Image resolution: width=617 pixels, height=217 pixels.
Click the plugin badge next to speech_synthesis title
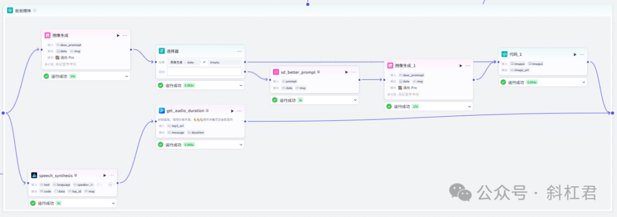point(75,175)
